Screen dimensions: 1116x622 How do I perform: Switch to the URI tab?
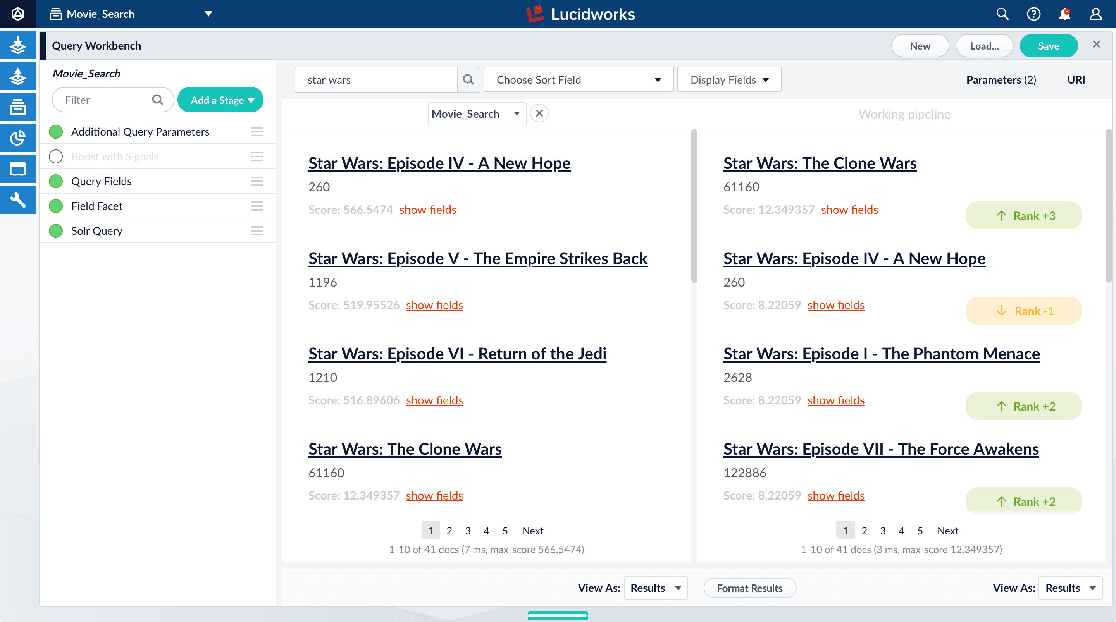point(1076,79)
